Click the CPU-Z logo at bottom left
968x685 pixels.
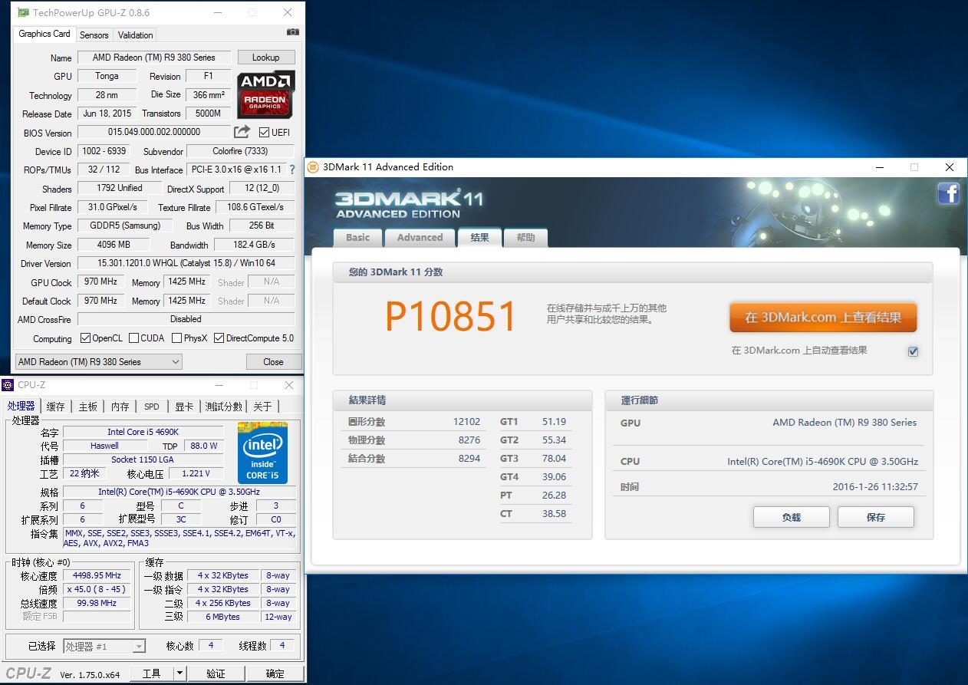(28, 672)
